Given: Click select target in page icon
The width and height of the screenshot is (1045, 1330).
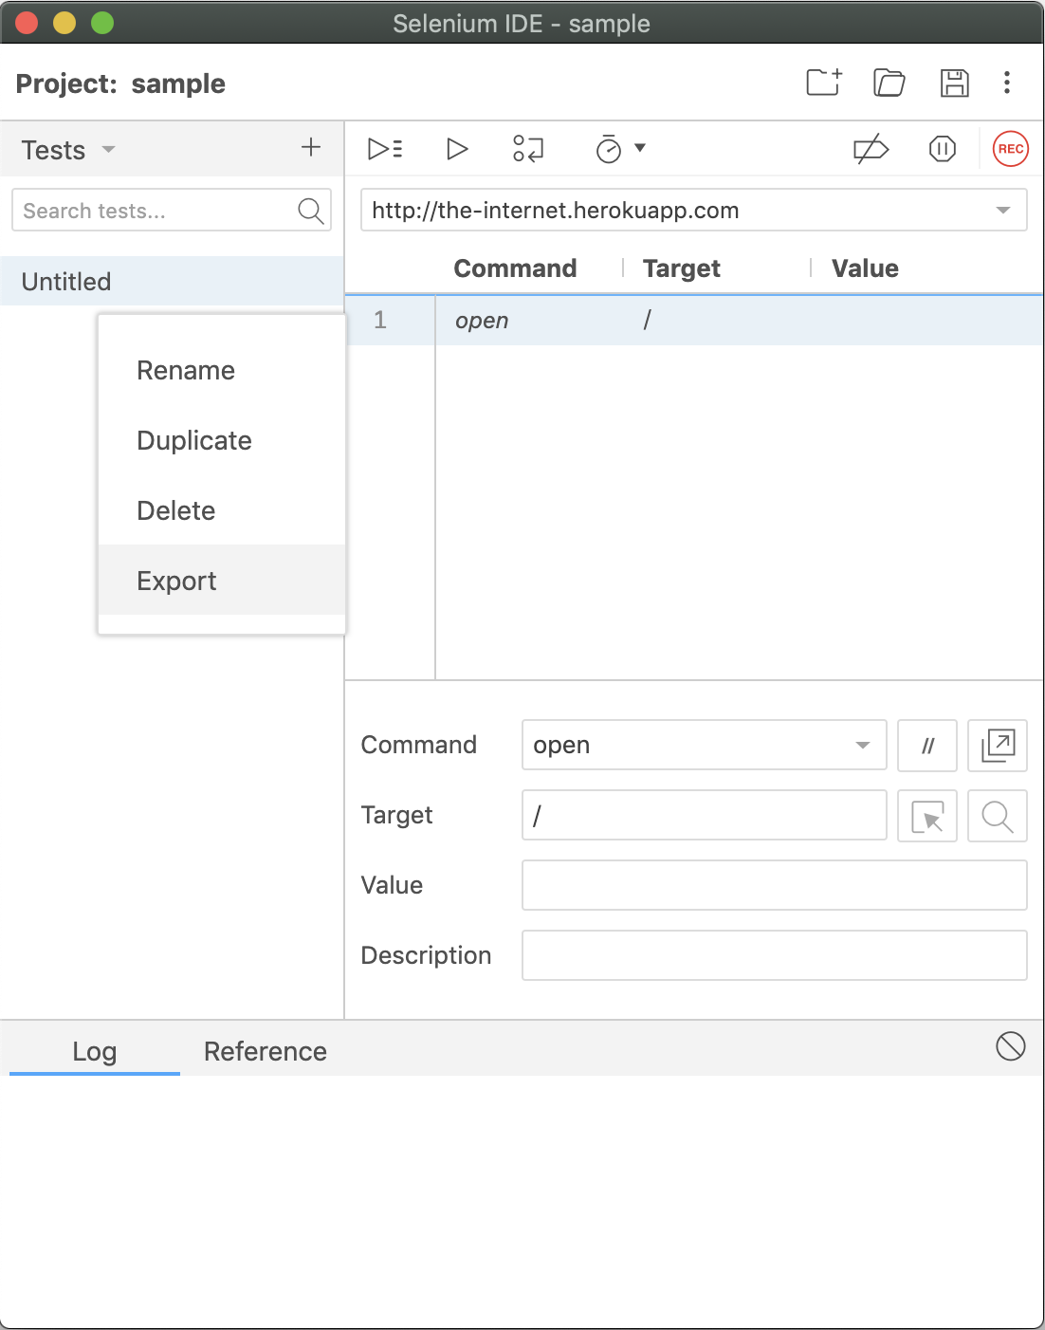Looking at the screenshot, I should 926,816.
